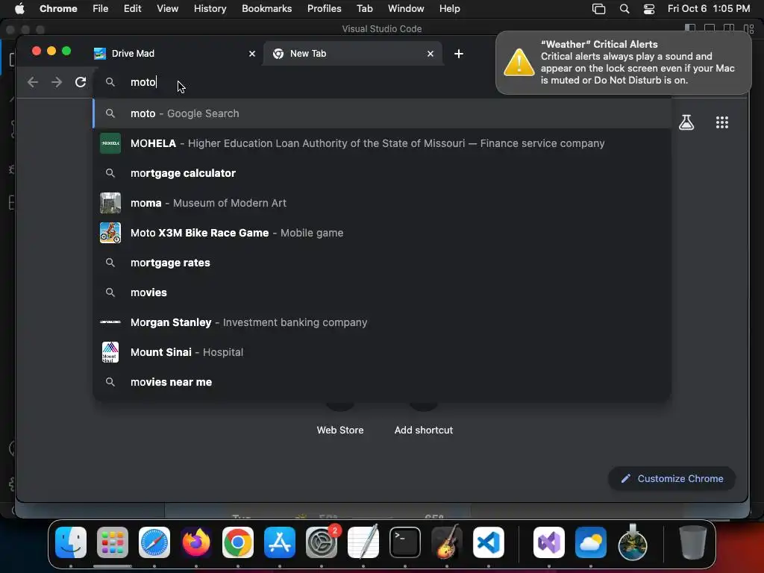Select 'movies near me' suggestion
The height and width of the screenshot is (573, 764).
tap(382, 382)
